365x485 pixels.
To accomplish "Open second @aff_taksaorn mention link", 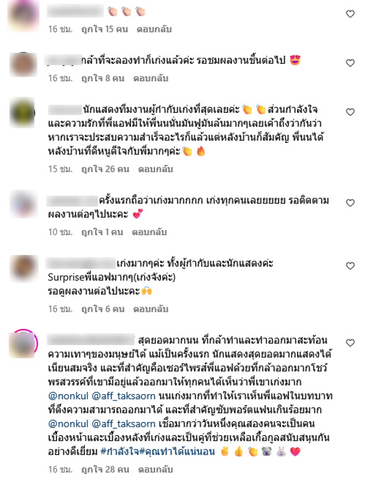I will 124,424.
